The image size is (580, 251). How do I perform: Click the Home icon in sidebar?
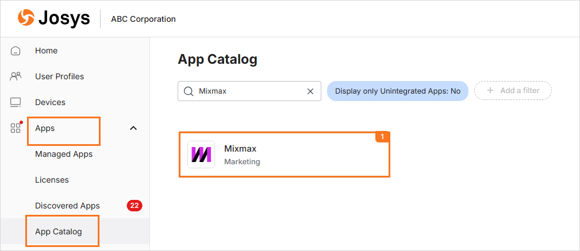tap(16, 51)
